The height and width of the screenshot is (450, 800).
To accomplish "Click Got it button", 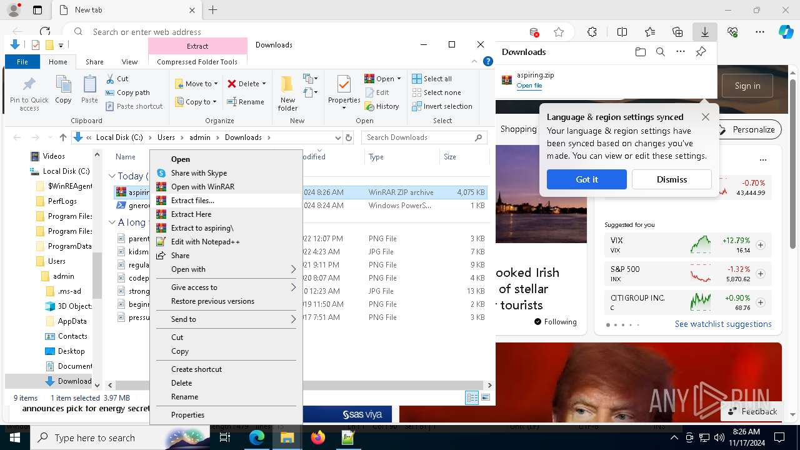I will coord(587,179).
